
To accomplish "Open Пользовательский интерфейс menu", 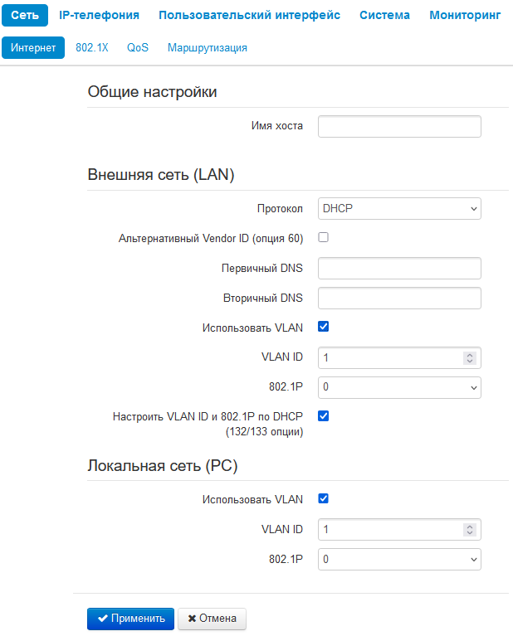I will tap(249, 15).
